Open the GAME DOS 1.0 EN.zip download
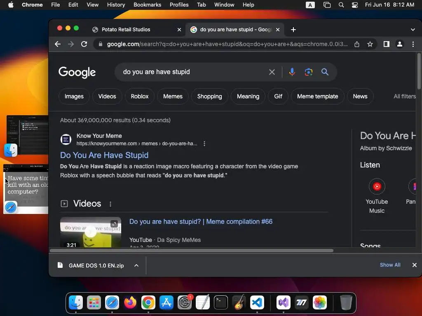Viewport: 422px width, 316px height. [96, 265]
